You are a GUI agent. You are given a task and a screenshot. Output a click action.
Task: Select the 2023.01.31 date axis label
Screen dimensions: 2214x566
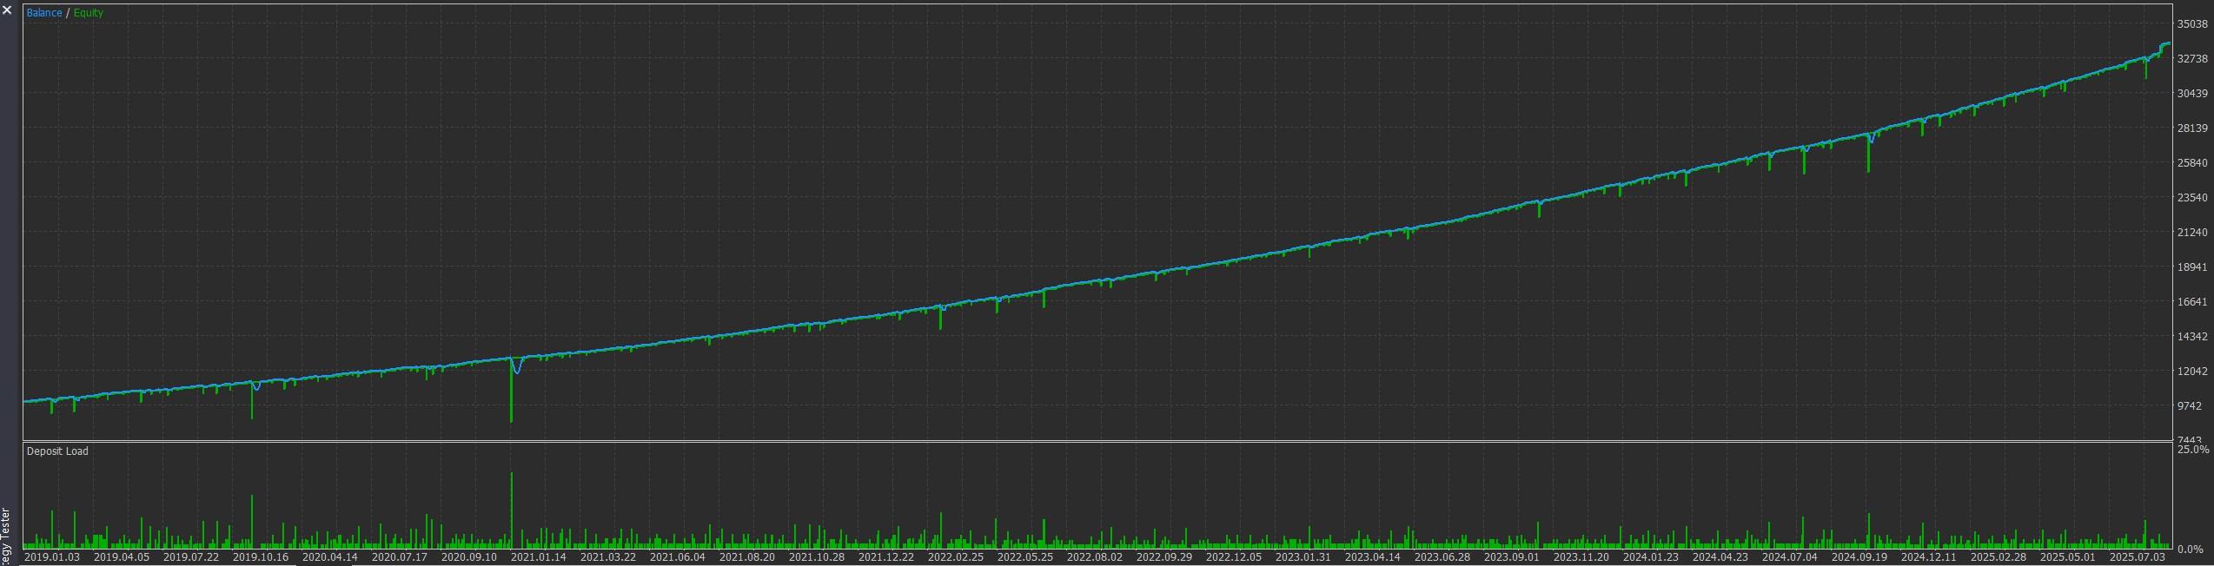1303,556
